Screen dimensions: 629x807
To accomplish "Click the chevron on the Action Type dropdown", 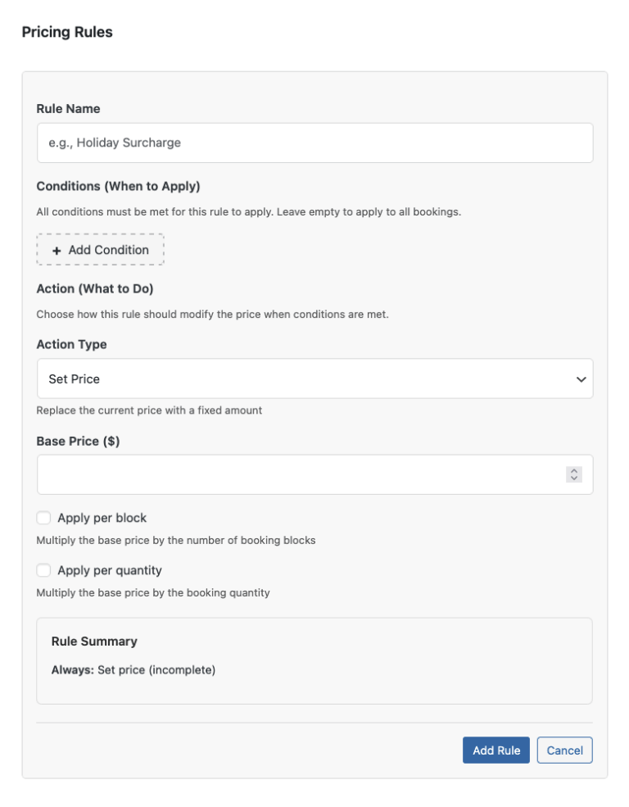I will [x=582, y=379].
